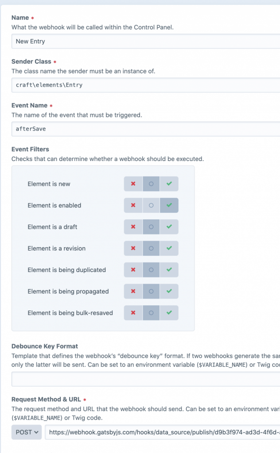The height and width of the screenshot is (453, 280).
Task: Set Element is a revision to neutral circle
Action: click(x=151, y=248)
